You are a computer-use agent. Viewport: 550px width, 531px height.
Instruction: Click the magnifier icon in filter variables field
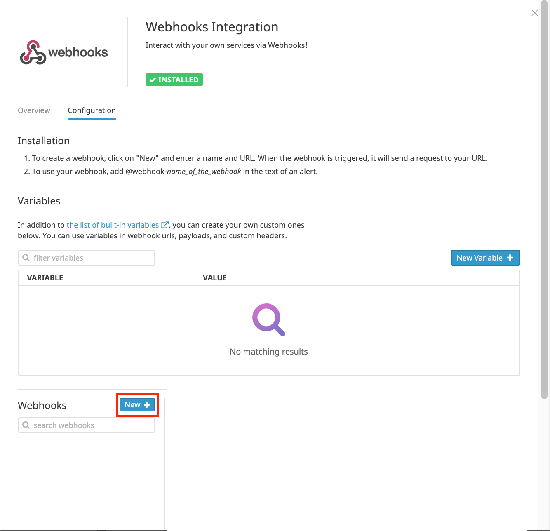26,258
